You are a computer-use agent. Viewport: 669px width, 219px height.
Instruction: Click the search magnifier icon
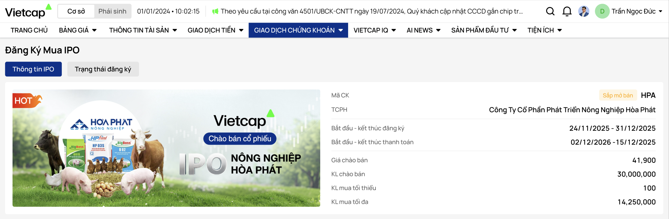tap(550, 11)
